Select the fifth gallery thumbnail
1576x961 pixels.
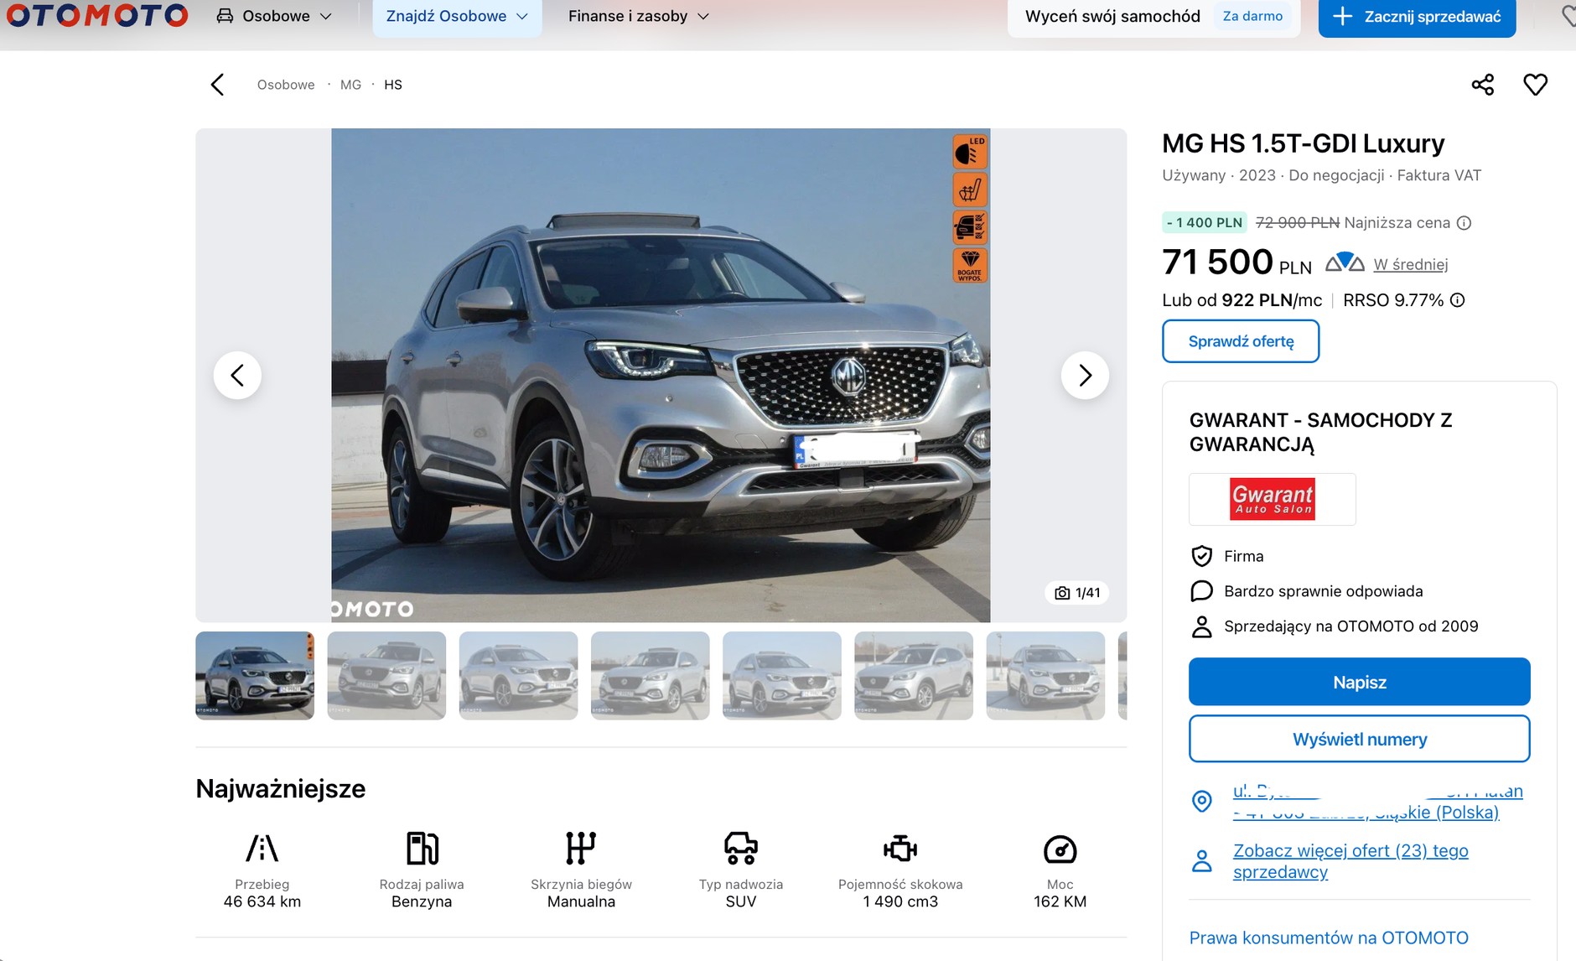(782, 675)
